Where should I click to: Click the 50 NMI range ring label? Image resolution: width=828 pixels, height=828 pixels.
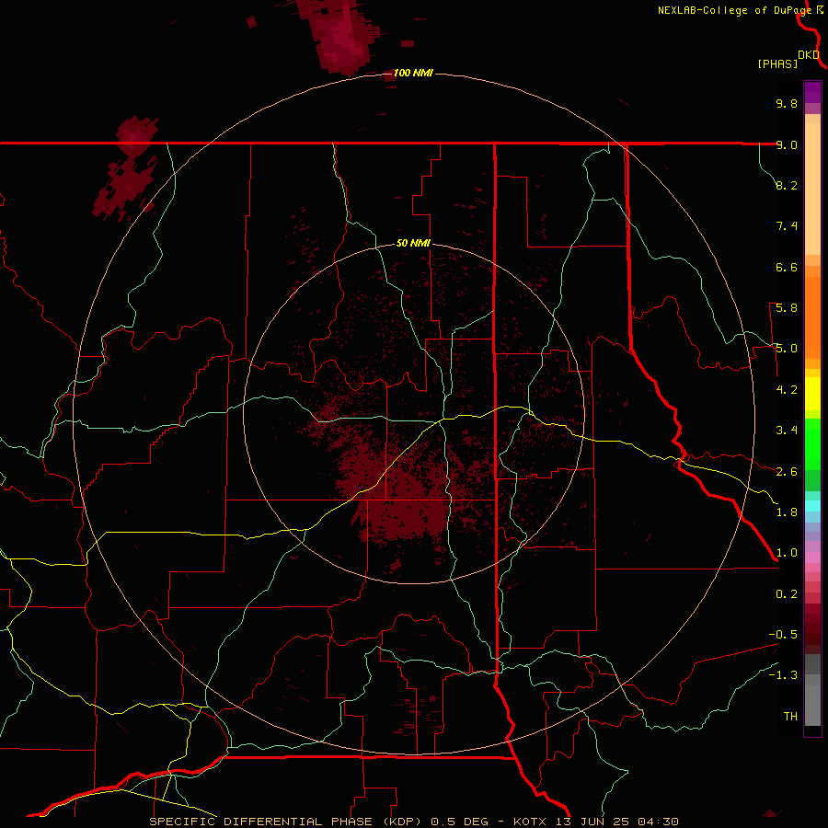(413, 243)
